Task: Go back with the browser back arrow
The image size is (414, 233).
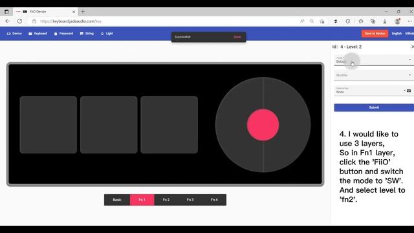Action: [x=7, y=21]
